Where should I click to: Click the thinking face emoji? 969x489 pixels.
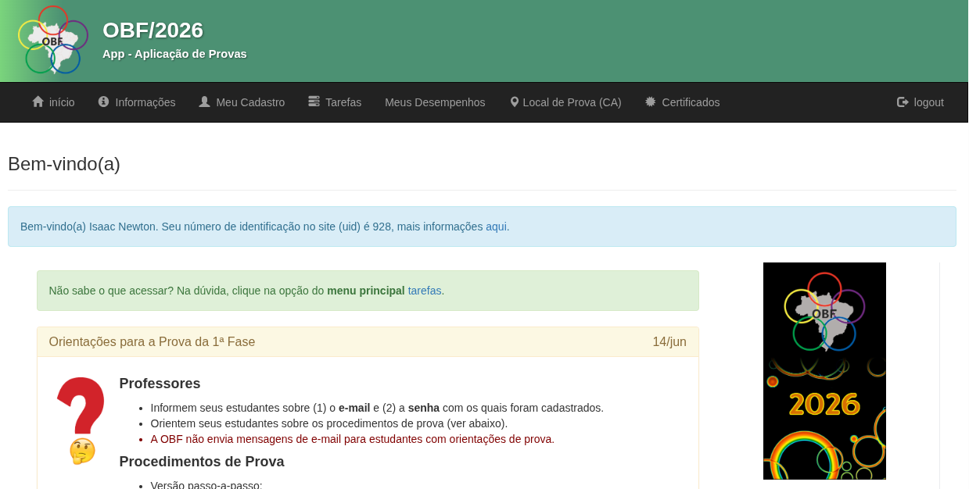point(82,451)
